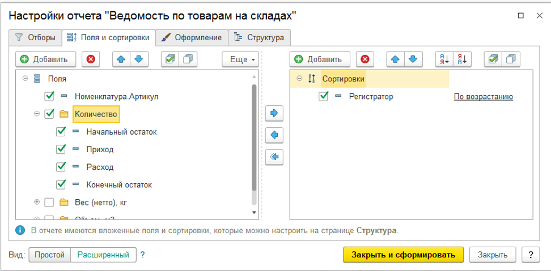Click the folder icon of Вес (нетто), кг
551x271 pixels.
click(x=64, y=203)
